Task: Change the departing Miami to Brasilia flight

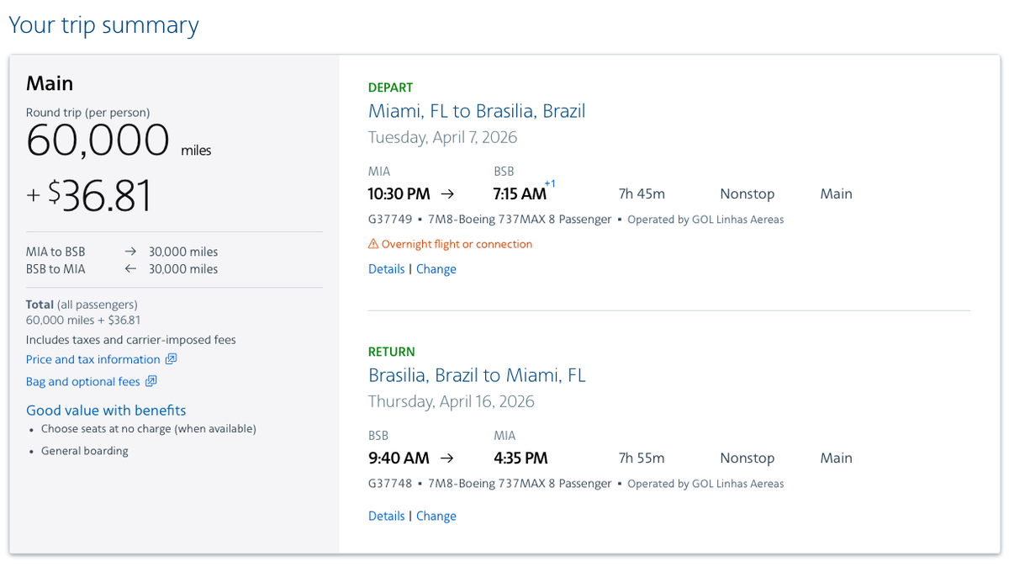Action: pos(436,269)
